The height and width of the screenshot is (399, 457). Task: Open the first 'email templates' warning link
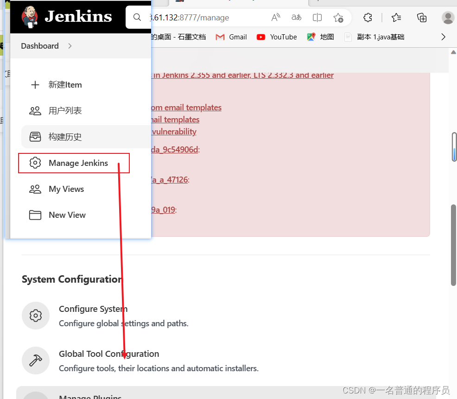[x=186, y=108]
